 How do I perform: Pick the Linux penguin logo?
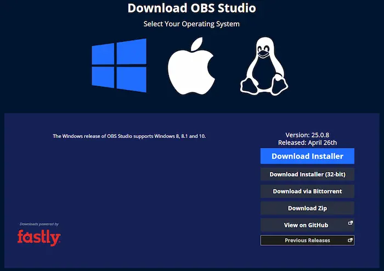tap(264, 66)
